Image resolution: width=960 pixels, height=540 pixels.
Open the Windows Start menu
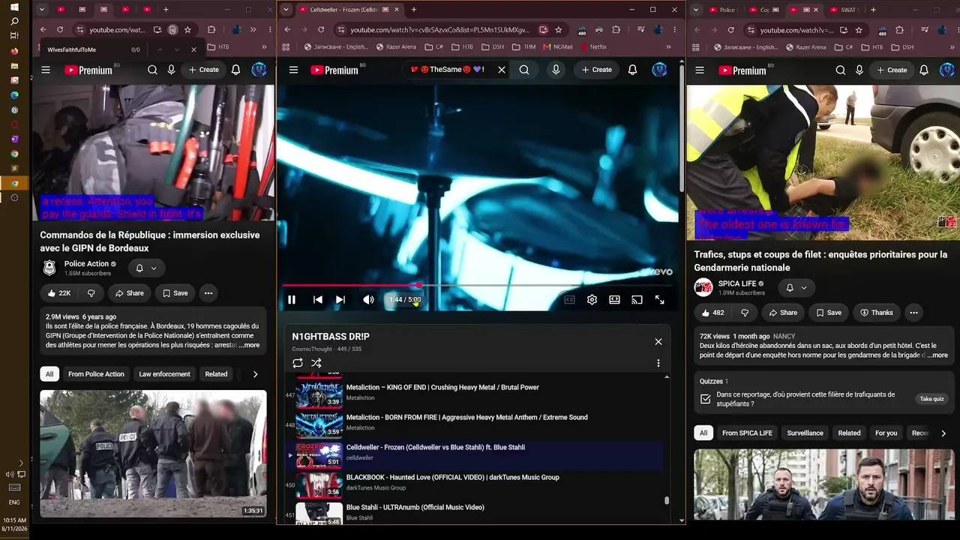click(14, 7)
